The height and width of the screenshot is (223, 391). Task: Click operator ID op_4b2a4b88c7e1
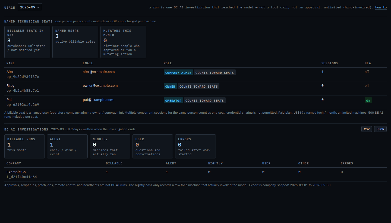23,91
